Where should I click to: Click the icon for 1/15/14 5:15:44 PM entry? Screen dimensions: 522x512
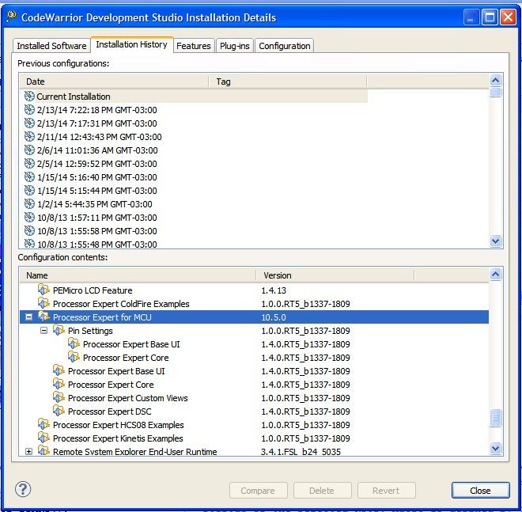click(x=29, y=190)
